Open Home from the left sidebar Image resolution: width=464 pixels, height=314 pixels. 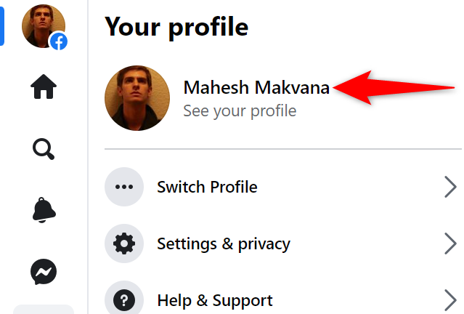44,88
